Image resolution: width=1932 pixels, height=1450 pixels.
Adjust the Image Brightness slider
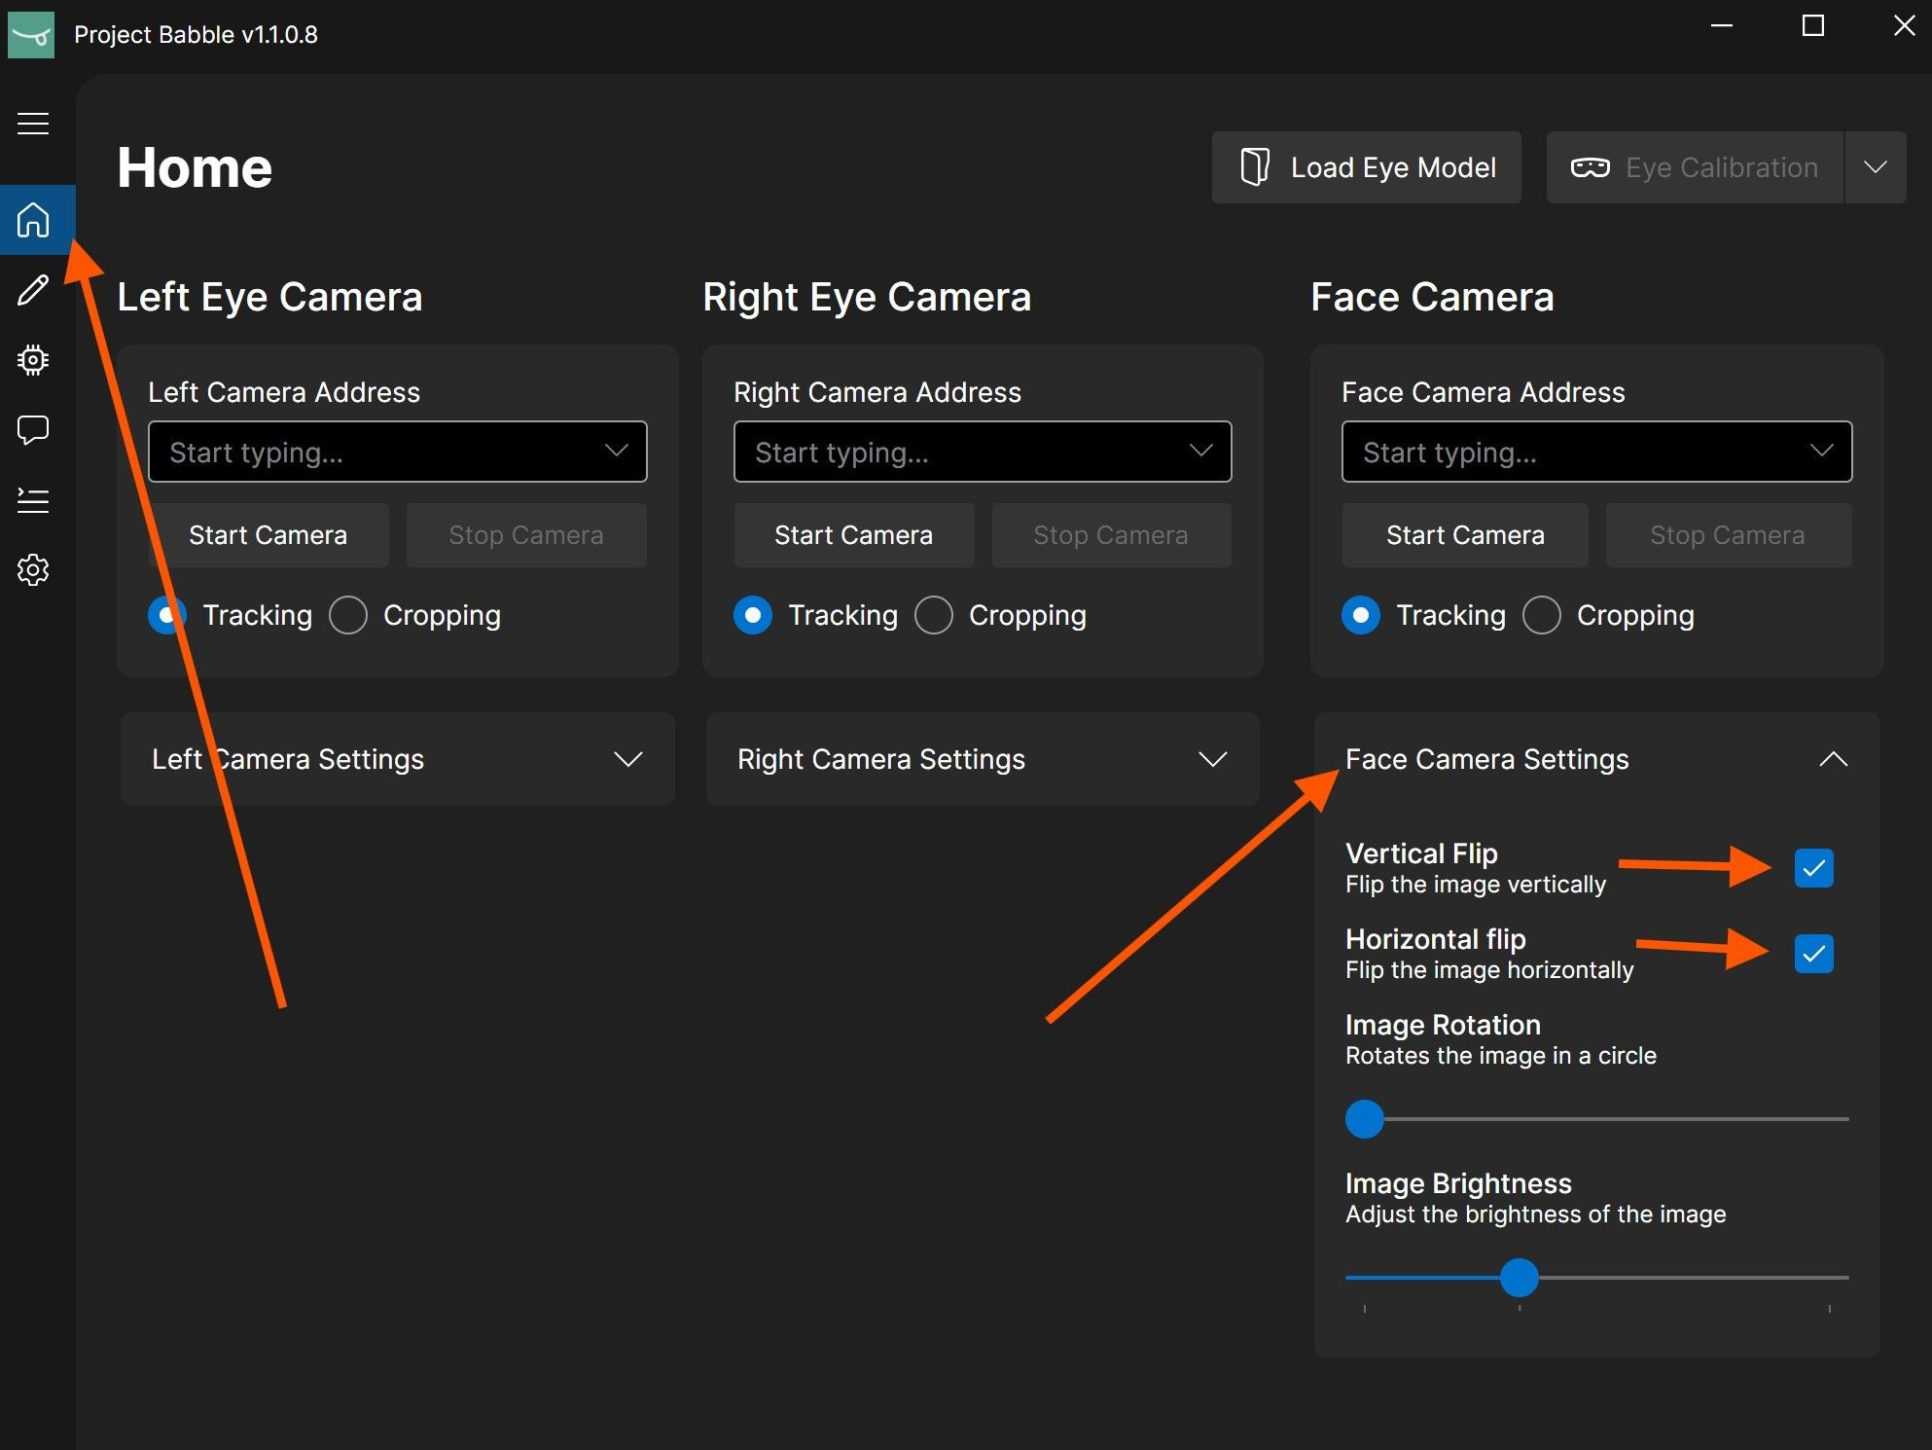[x=1521, y=1279]
